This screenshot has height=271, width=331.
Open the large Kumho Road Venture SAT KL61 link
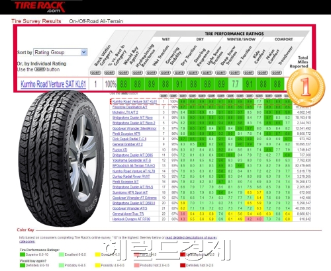pyautogui.click(x=53, y=84)
